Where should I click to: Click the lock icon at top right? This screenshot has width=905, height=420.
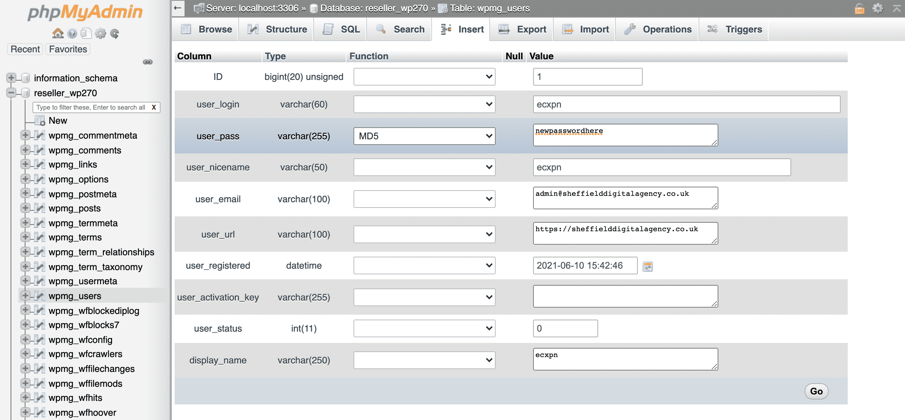(859, 8)
